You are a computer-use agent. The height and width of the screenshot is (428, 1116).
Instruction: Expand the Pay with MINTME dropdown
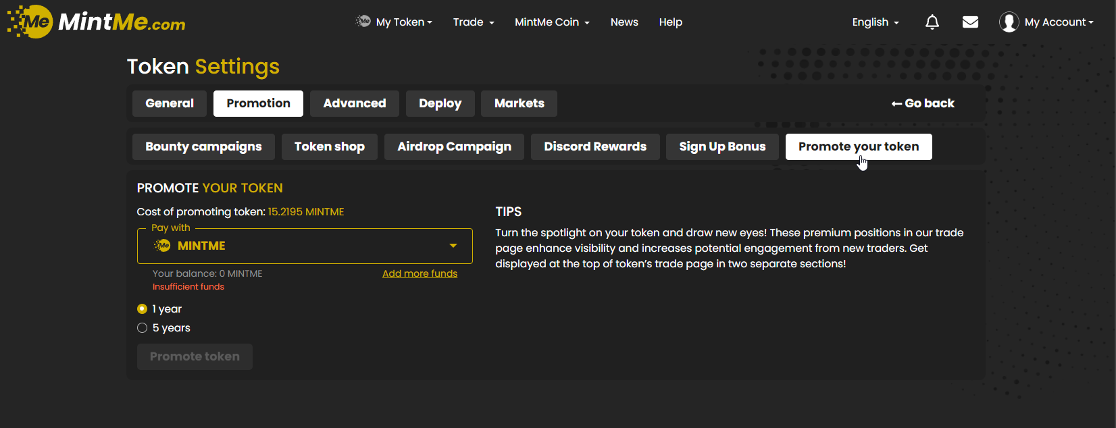point(453,246)
